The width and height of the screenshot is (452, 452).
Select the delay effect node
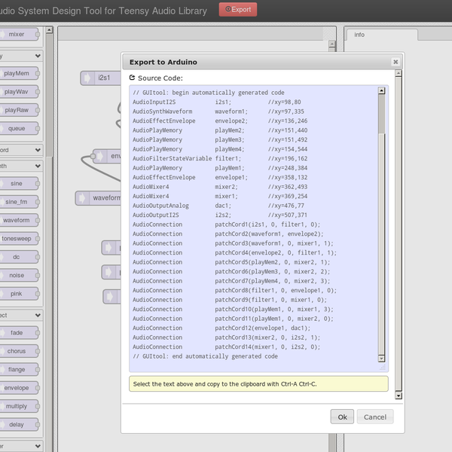coord(17,425)
